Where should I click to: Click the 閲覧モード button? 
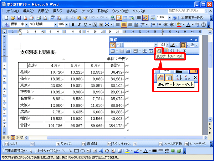(192, 18)
